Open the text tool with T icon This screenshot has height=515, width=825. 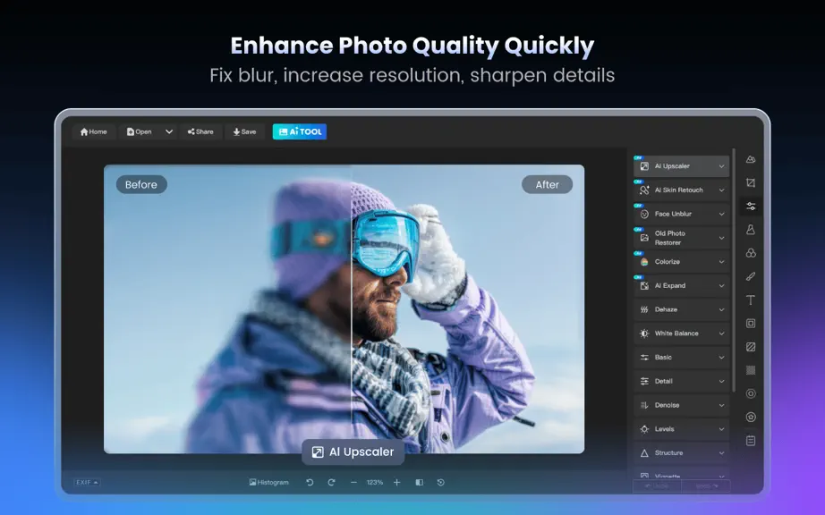[751, 300]
